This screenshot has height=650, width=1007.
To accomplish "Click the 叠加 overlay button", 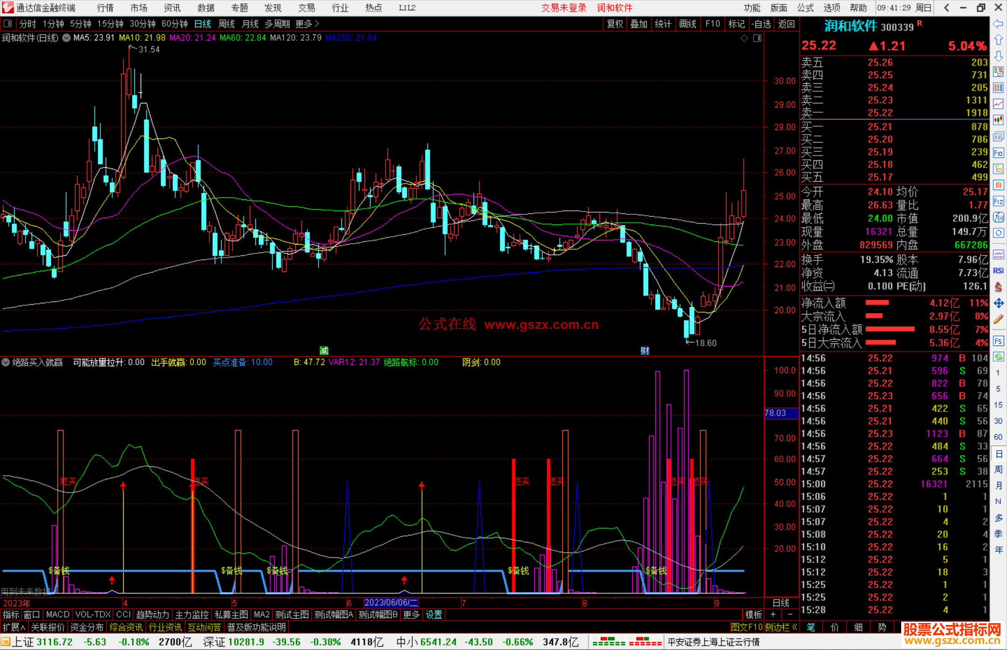I will [x=639, y=24].
